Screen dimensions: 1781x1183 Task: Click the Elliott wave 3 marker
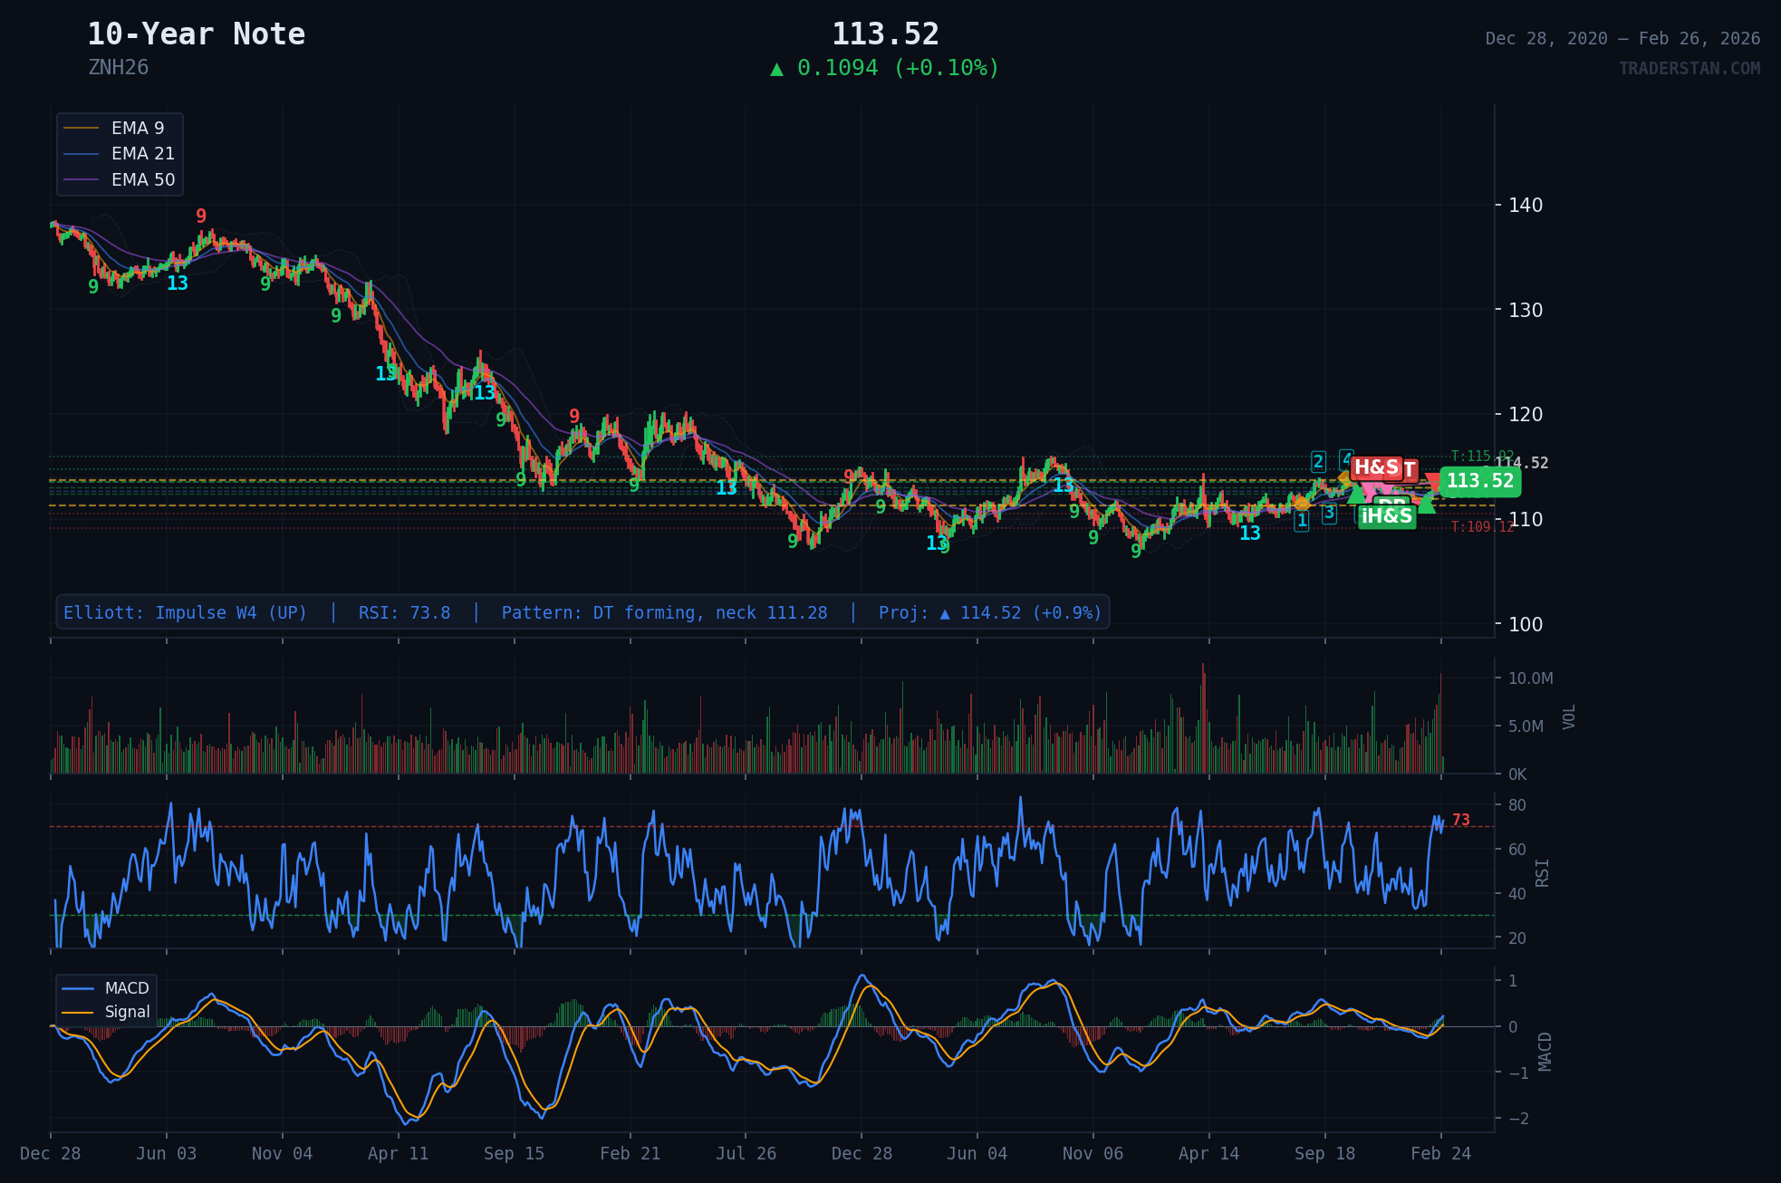[1329, 513]
